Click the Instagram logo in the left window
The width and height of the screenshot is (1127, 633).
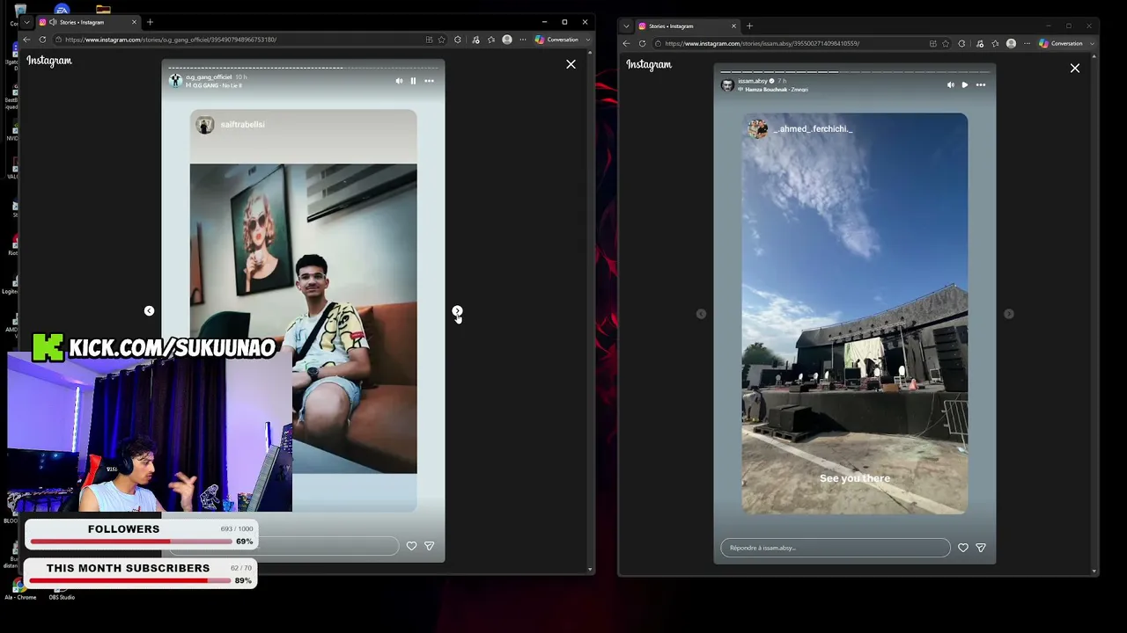pyautogui.click(x=49, y=61)
